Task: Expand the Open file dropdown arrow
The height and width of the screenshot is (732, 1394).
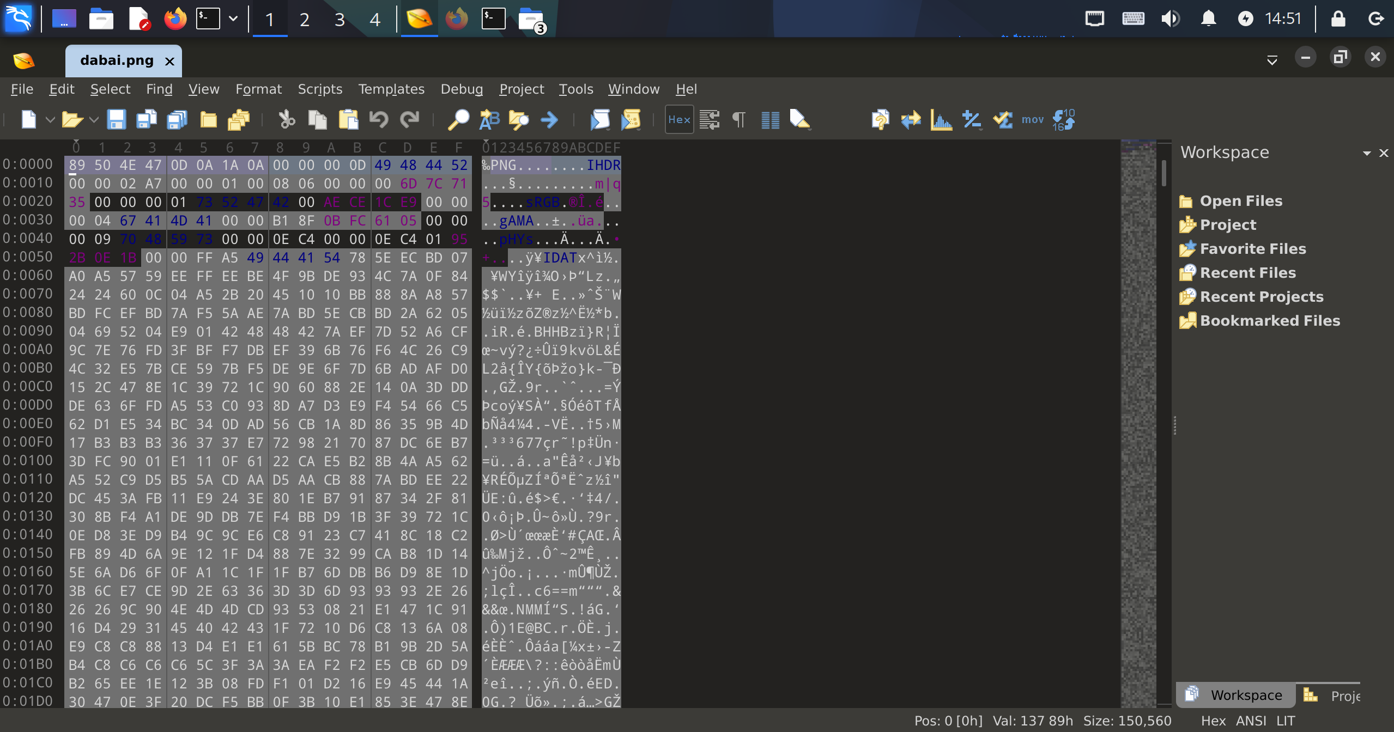Action: tap(94, 119)
